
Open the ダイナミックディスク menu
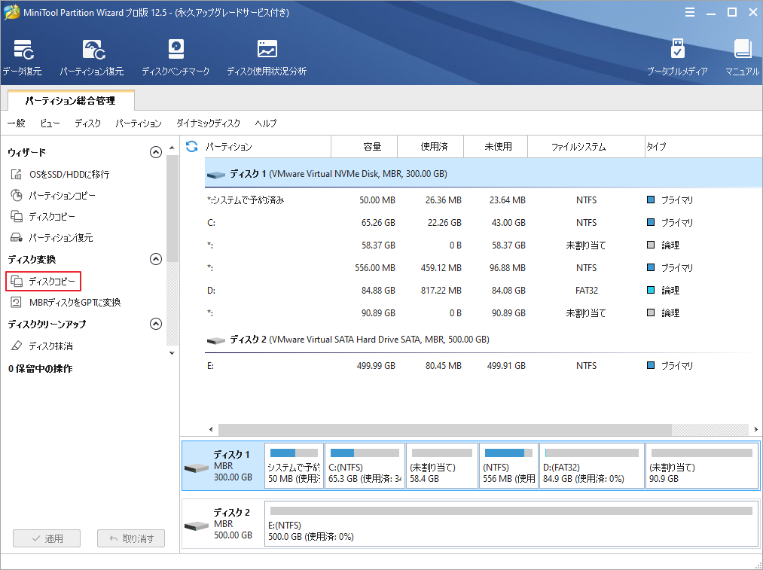208,123
